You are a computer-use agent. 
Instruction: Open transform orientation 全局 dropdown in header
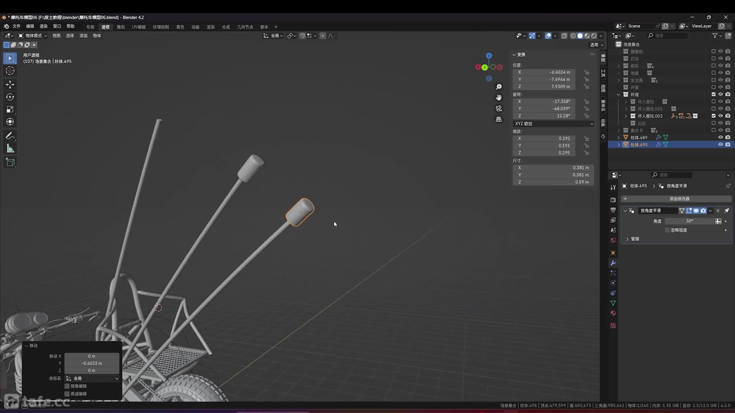click(x=273, y=36)
